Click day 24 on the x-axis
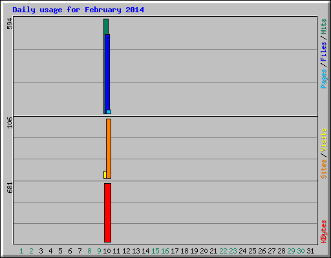 242,251
